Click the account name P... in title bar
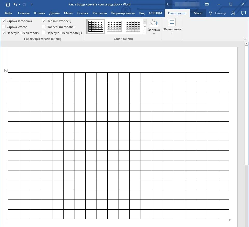Screen dimensions: 249x227 point(168,4)
